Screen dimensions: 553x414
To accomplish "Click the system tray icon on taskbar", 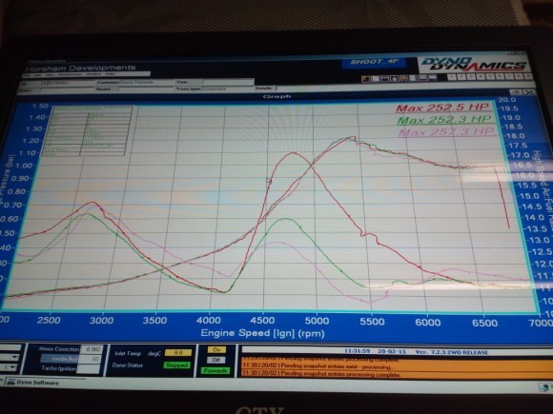I will (x=543, y=387).
